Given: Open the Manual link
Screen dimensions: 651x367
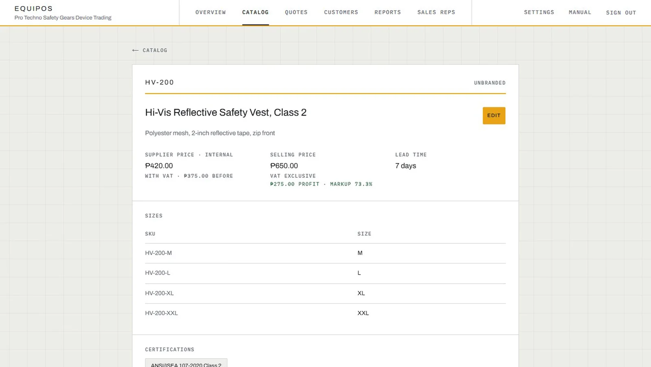Looking at the screenshot, I should [580, 12].
